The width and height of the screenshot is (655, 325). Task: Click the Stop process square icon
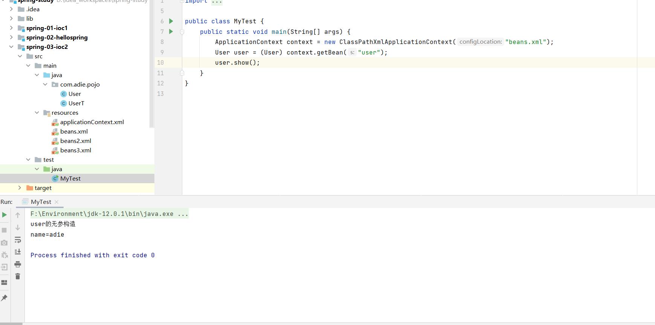(x=4, y=230)
